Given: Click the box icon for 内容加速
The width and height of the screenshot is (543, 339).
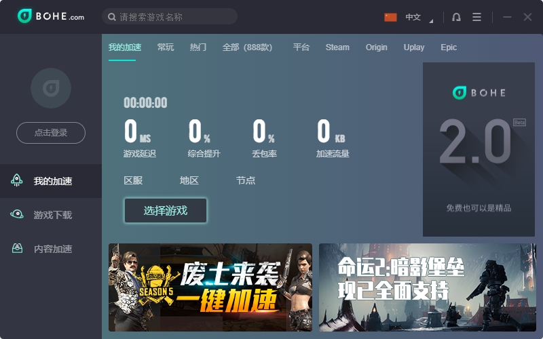Looking at the screenshot, I should (x=17, y=248).
